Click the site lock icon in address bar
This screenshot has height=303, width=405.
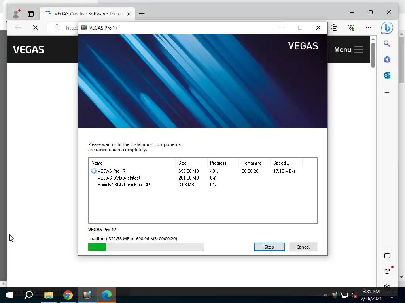[x=57, y=28]
